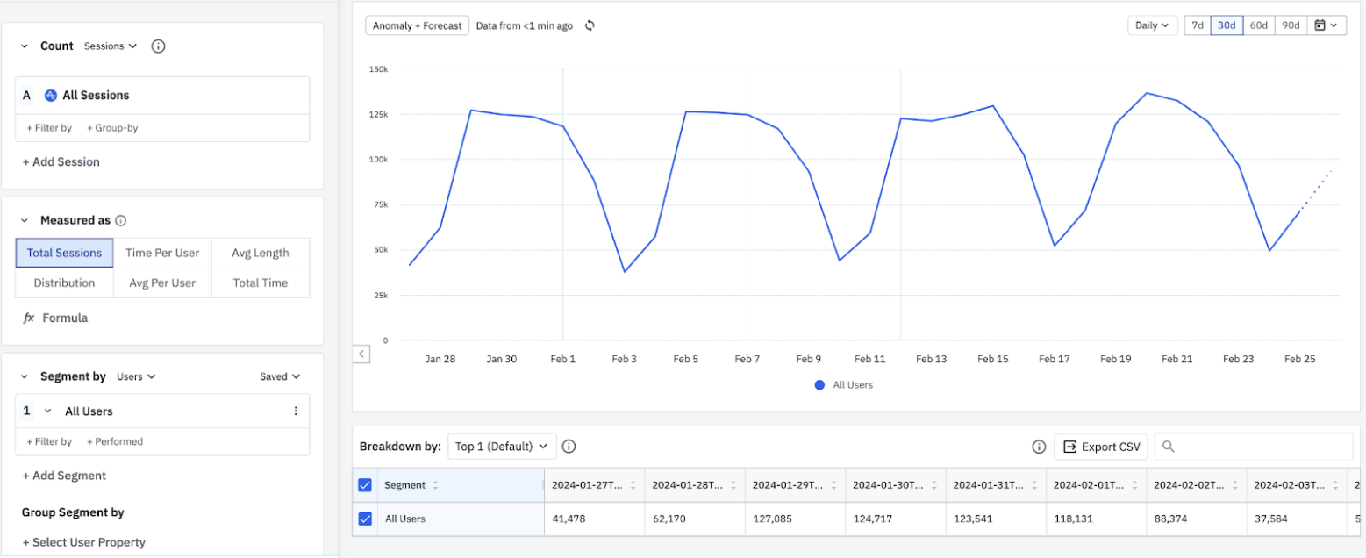Toggle All Users legend series visibility
The width and height of the screenshot is (1366, 558).
coord(843,385)
